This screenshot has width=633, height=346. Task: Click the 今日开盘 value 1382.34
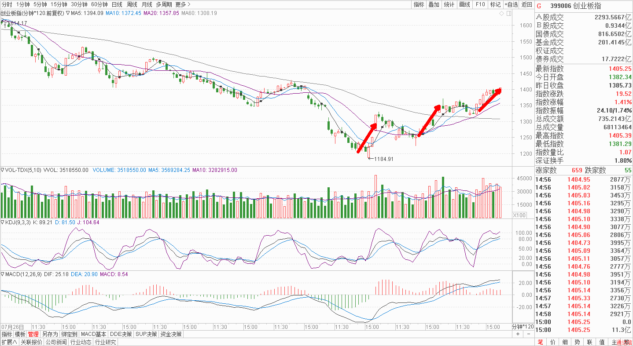pos(621,77)
